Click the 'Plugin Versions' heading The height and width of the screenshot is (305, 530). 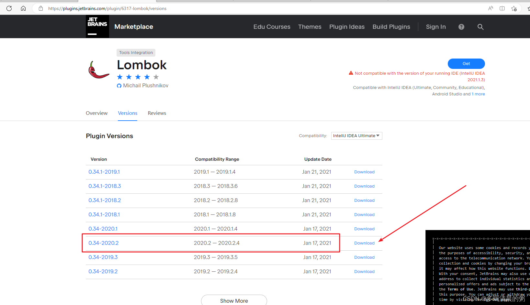tap(109, 136)
